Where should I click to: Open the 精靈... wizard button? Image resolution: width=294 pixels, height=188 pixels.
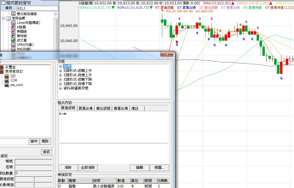pos(159,168)
